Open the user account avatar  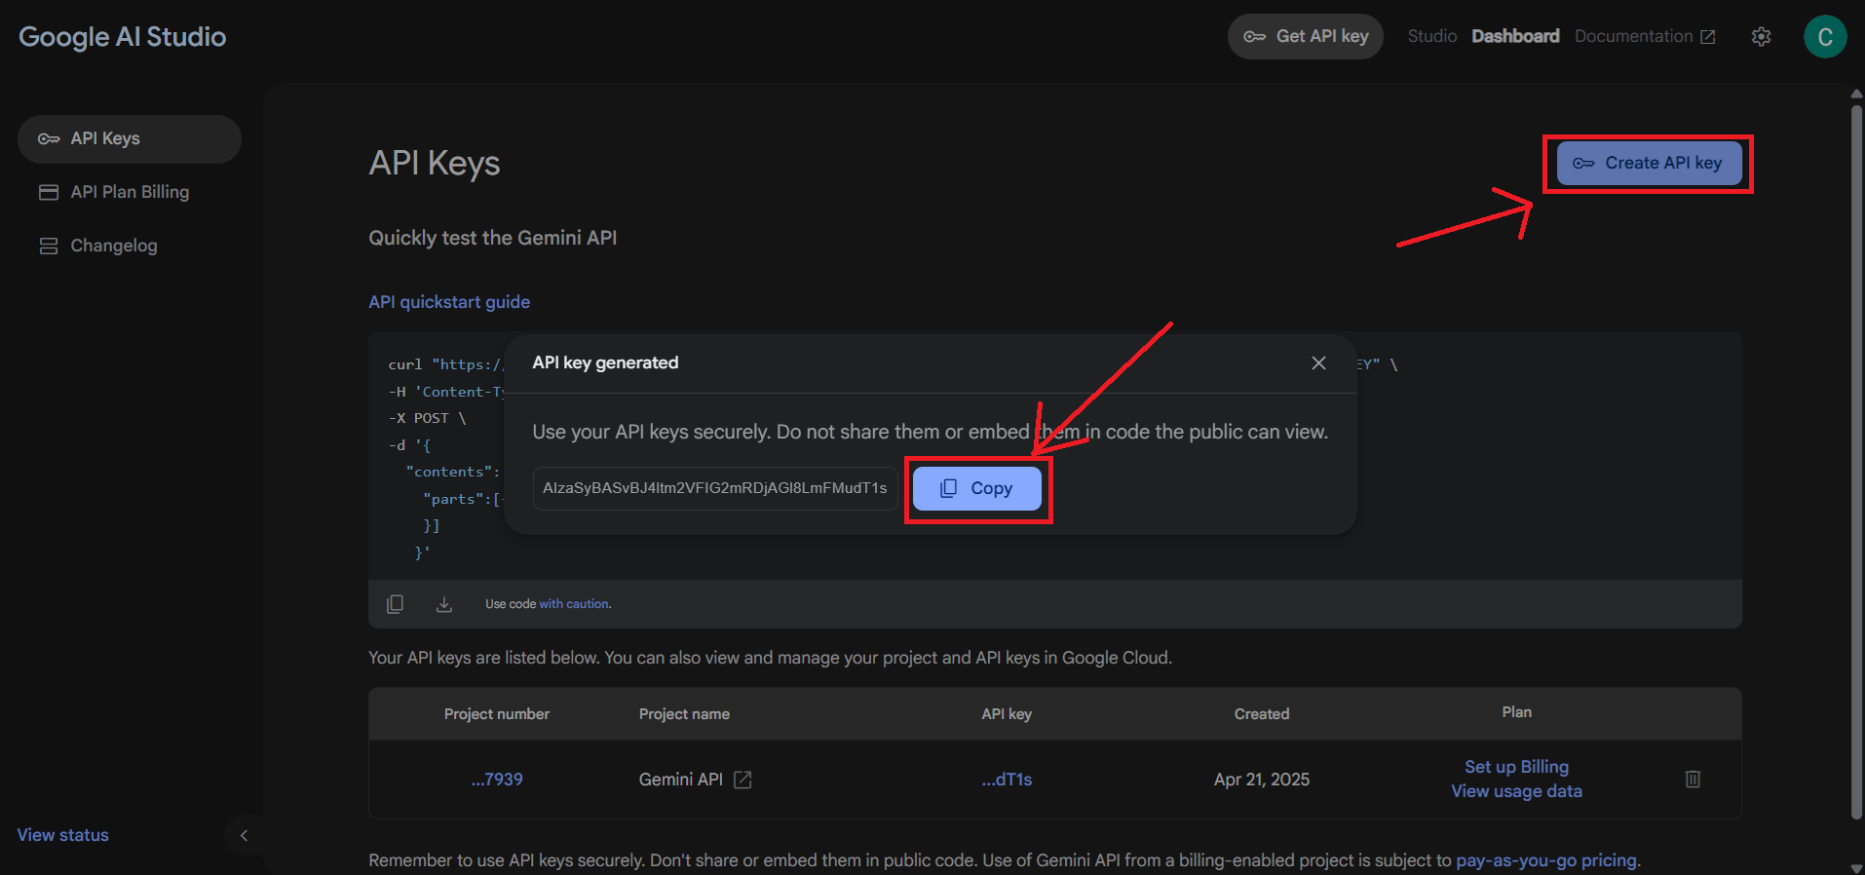point(1824,37)
